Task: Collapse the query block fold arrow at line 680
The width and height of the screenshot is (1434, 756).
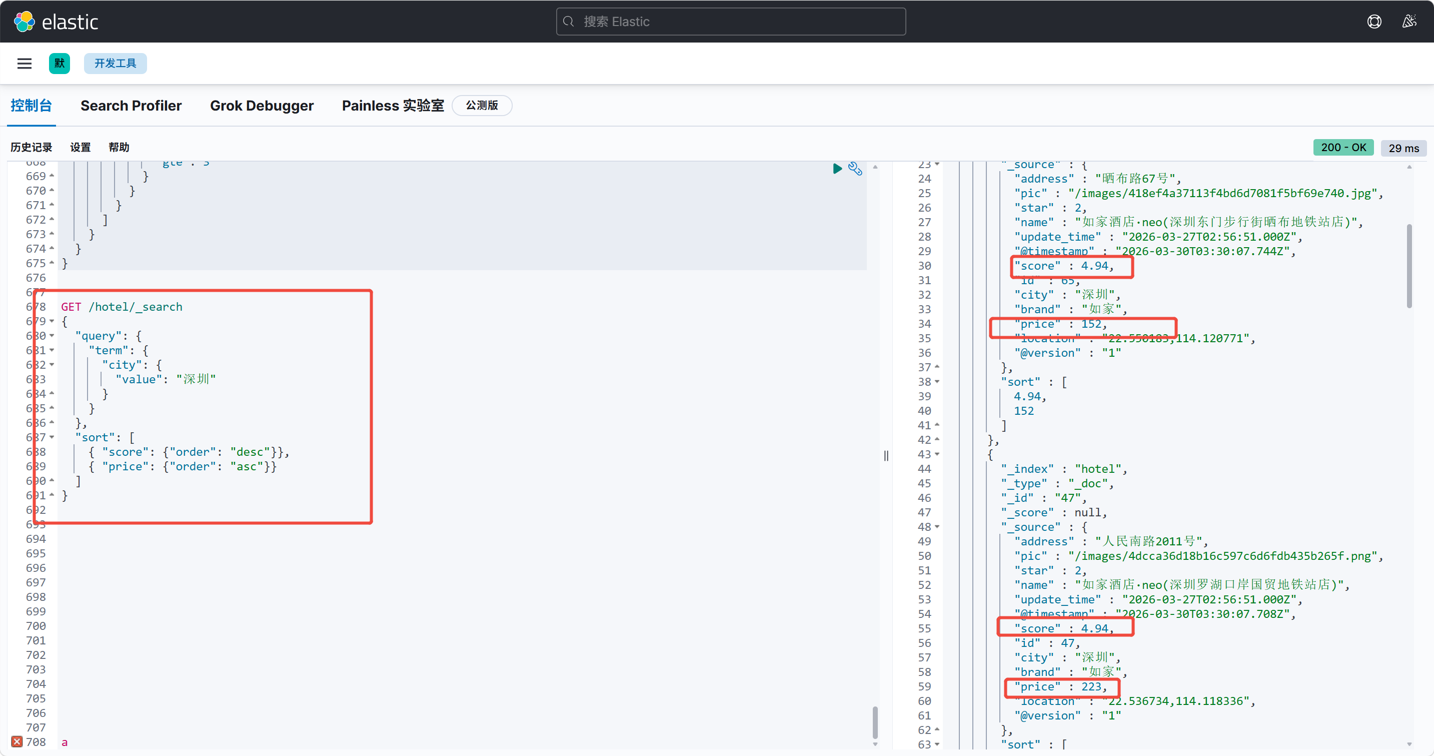Action: click(x=52, y=336)
